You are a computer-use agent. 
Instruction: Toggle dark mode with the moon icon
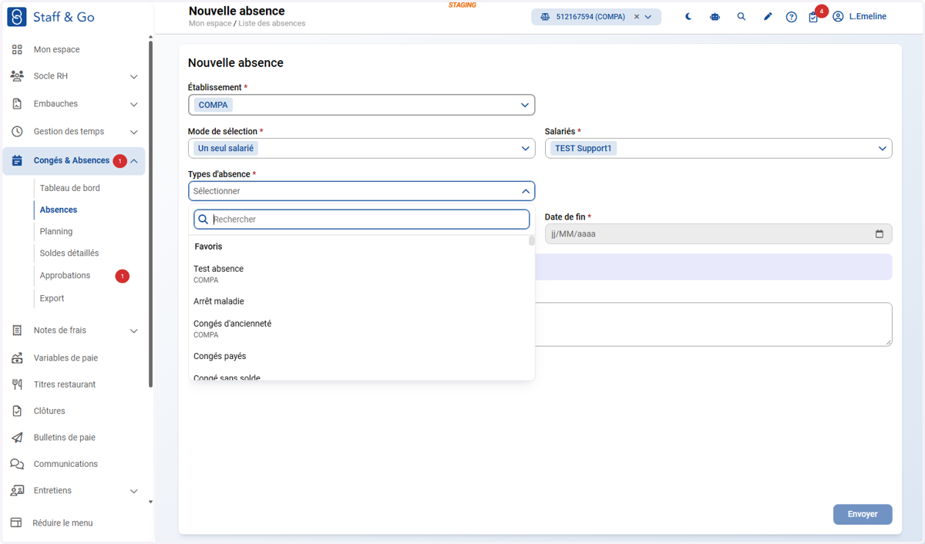tap(688, 16)
